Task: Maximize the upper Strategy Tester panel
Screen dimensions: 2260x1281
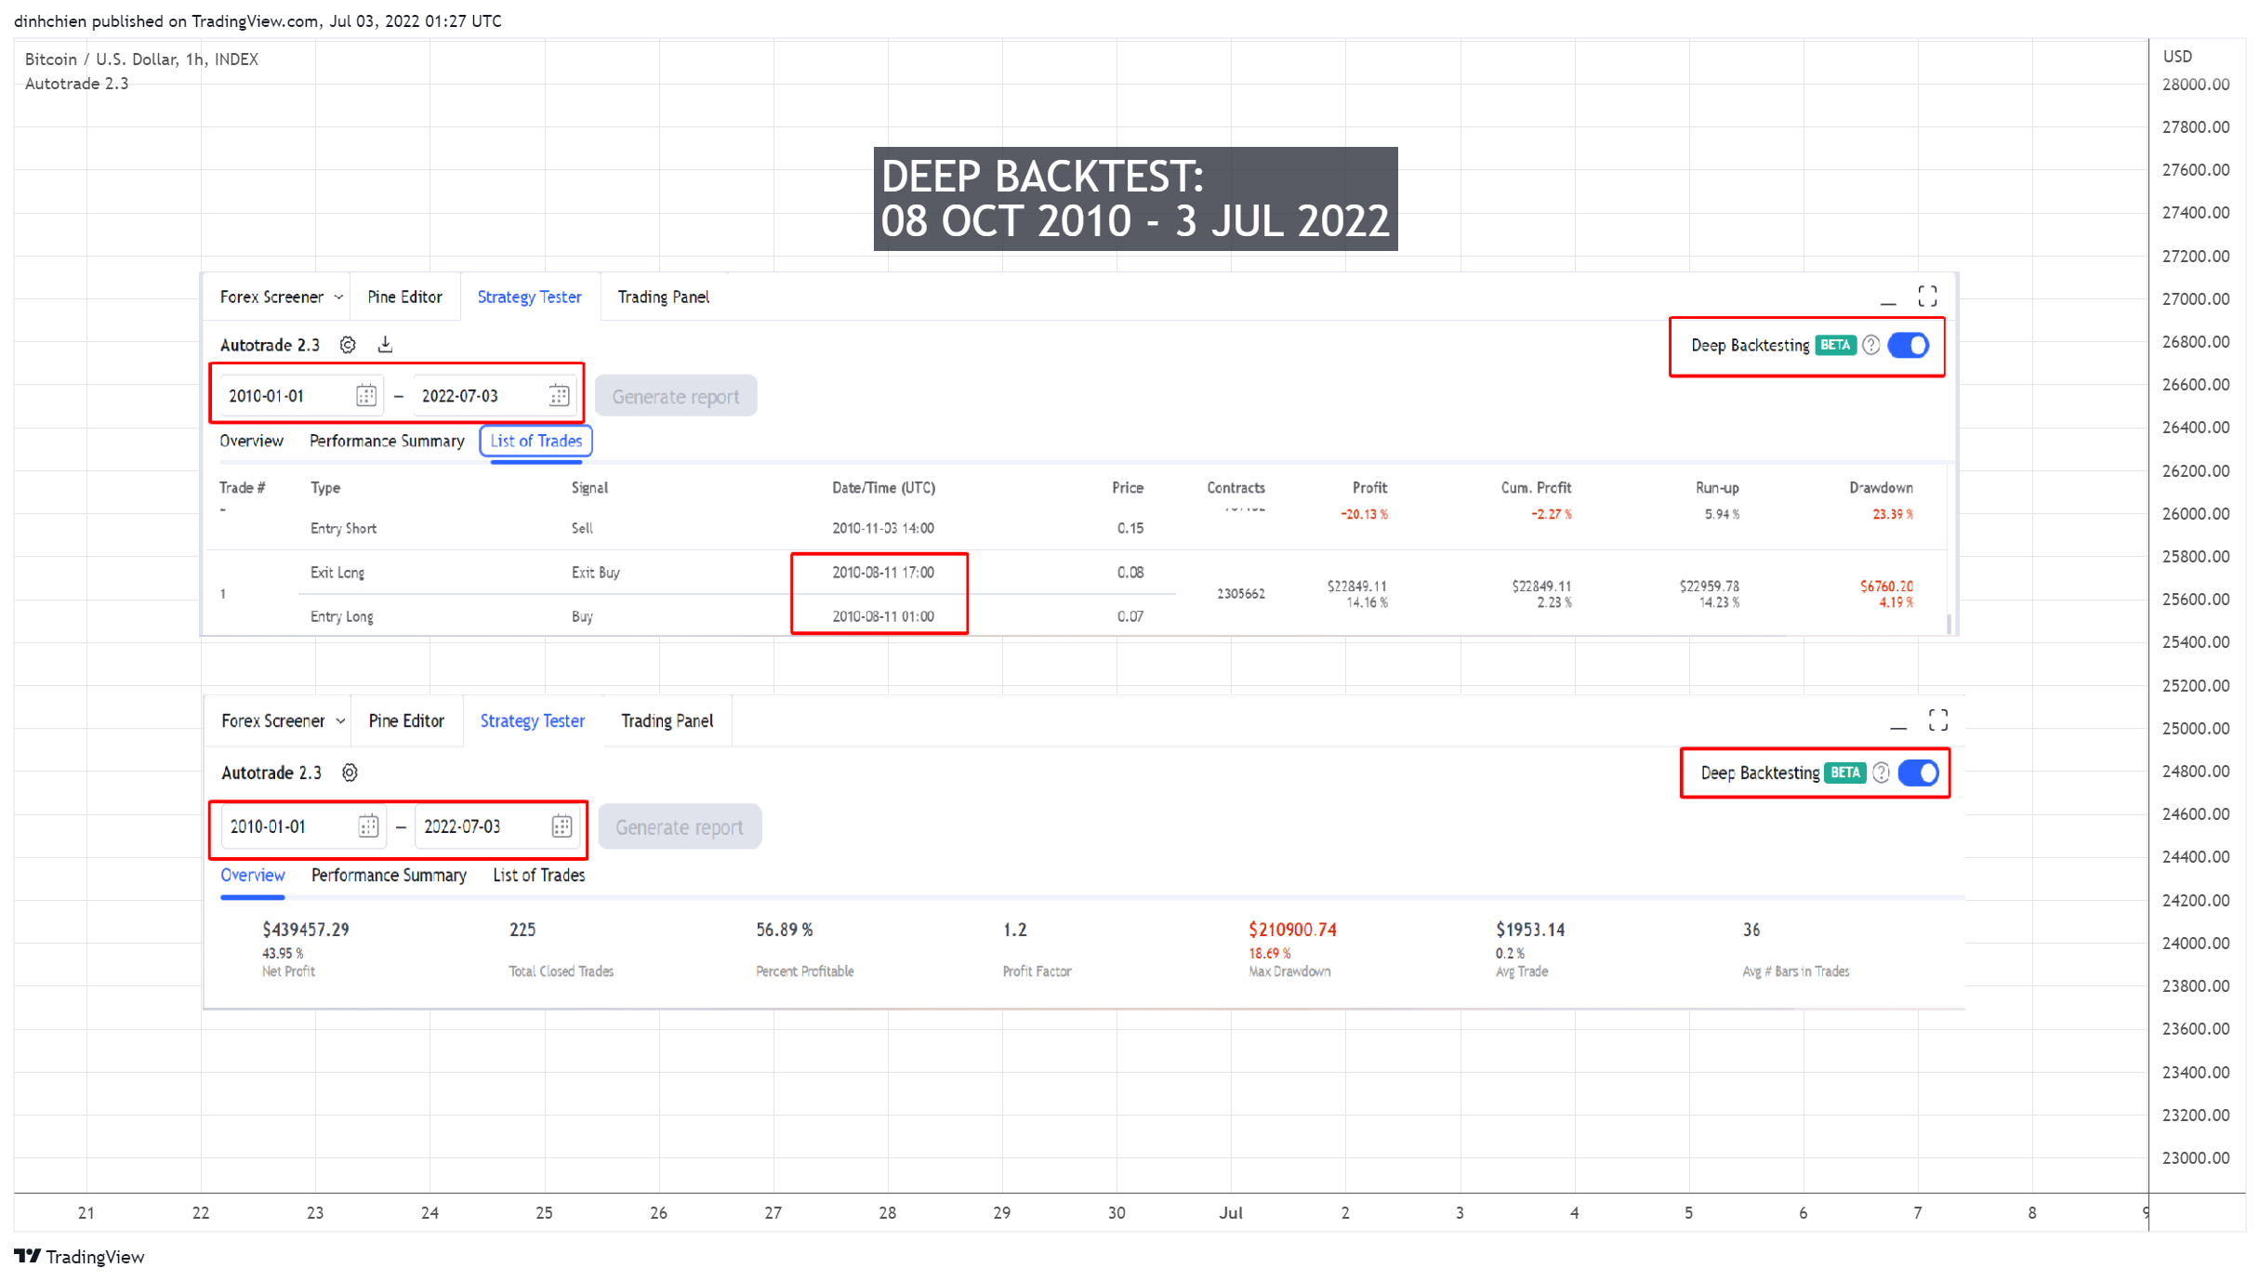Action: (x=1928, y=297)
